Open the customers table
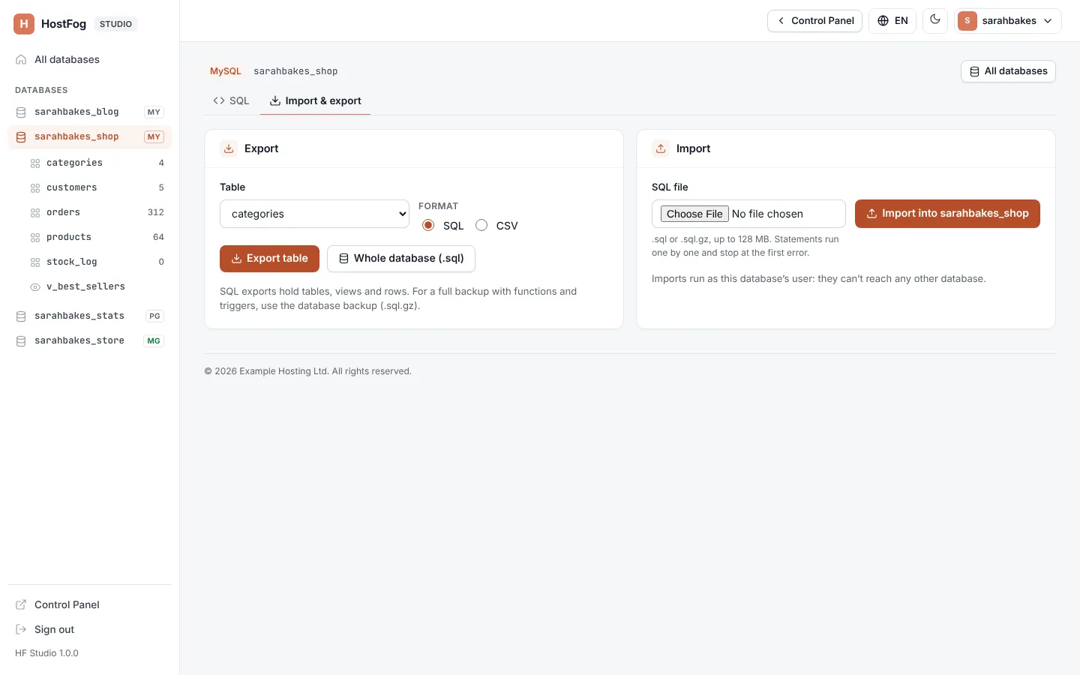 [x=97, y=187]
